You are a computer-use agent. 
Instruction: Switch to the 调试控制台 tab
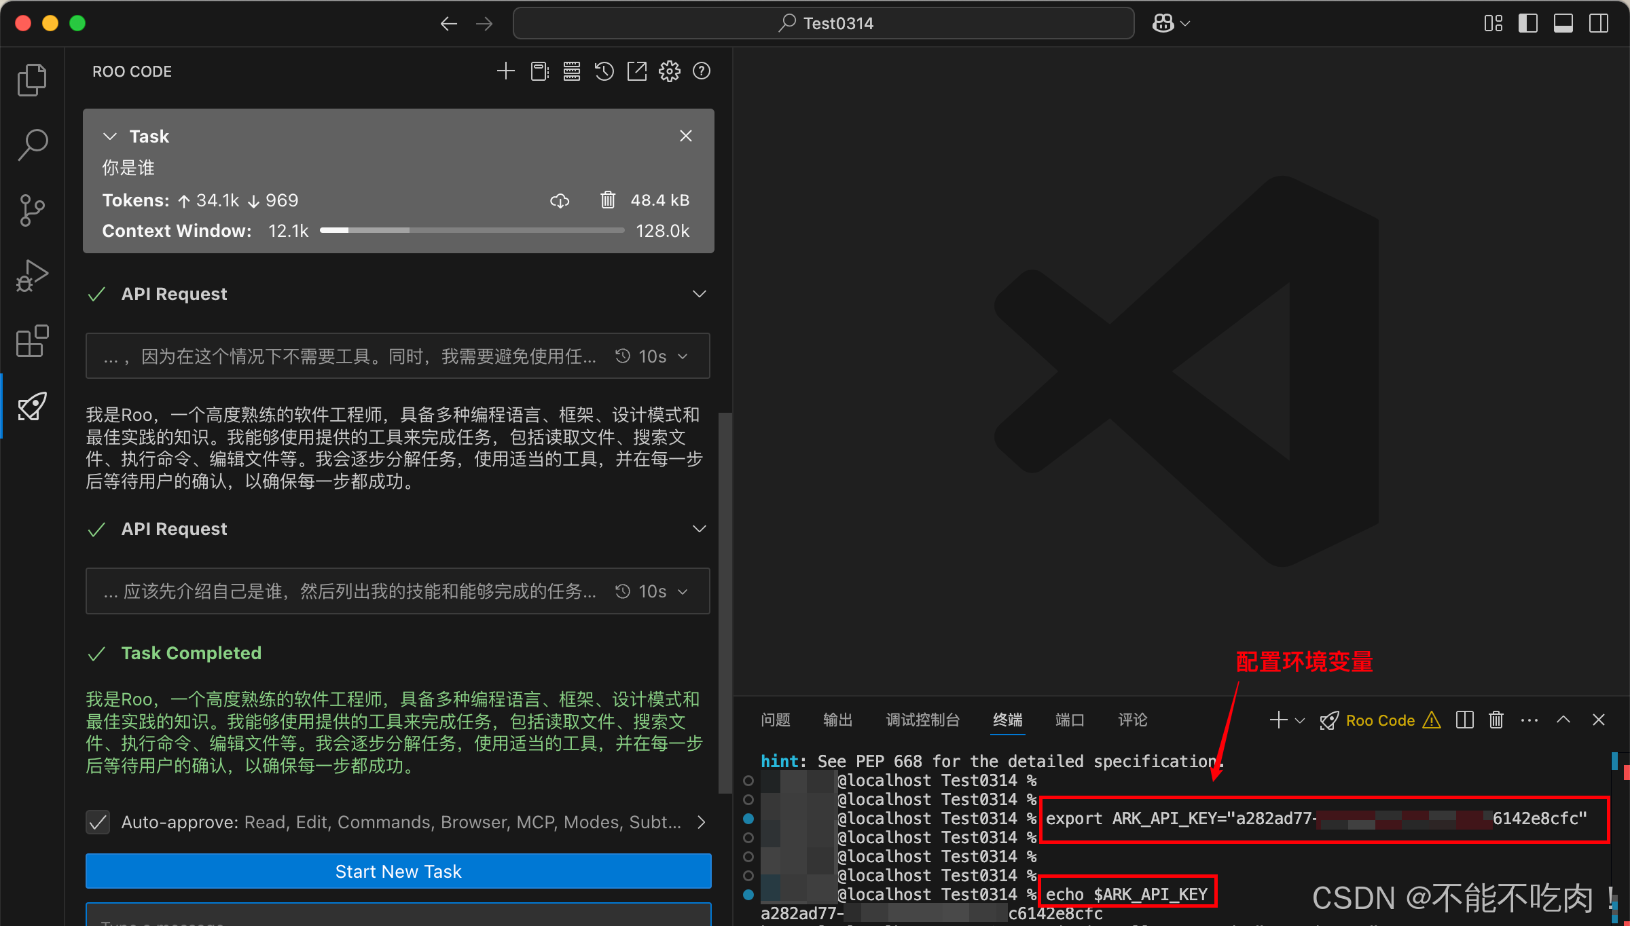pyautogui.click(x=922, y=720)
